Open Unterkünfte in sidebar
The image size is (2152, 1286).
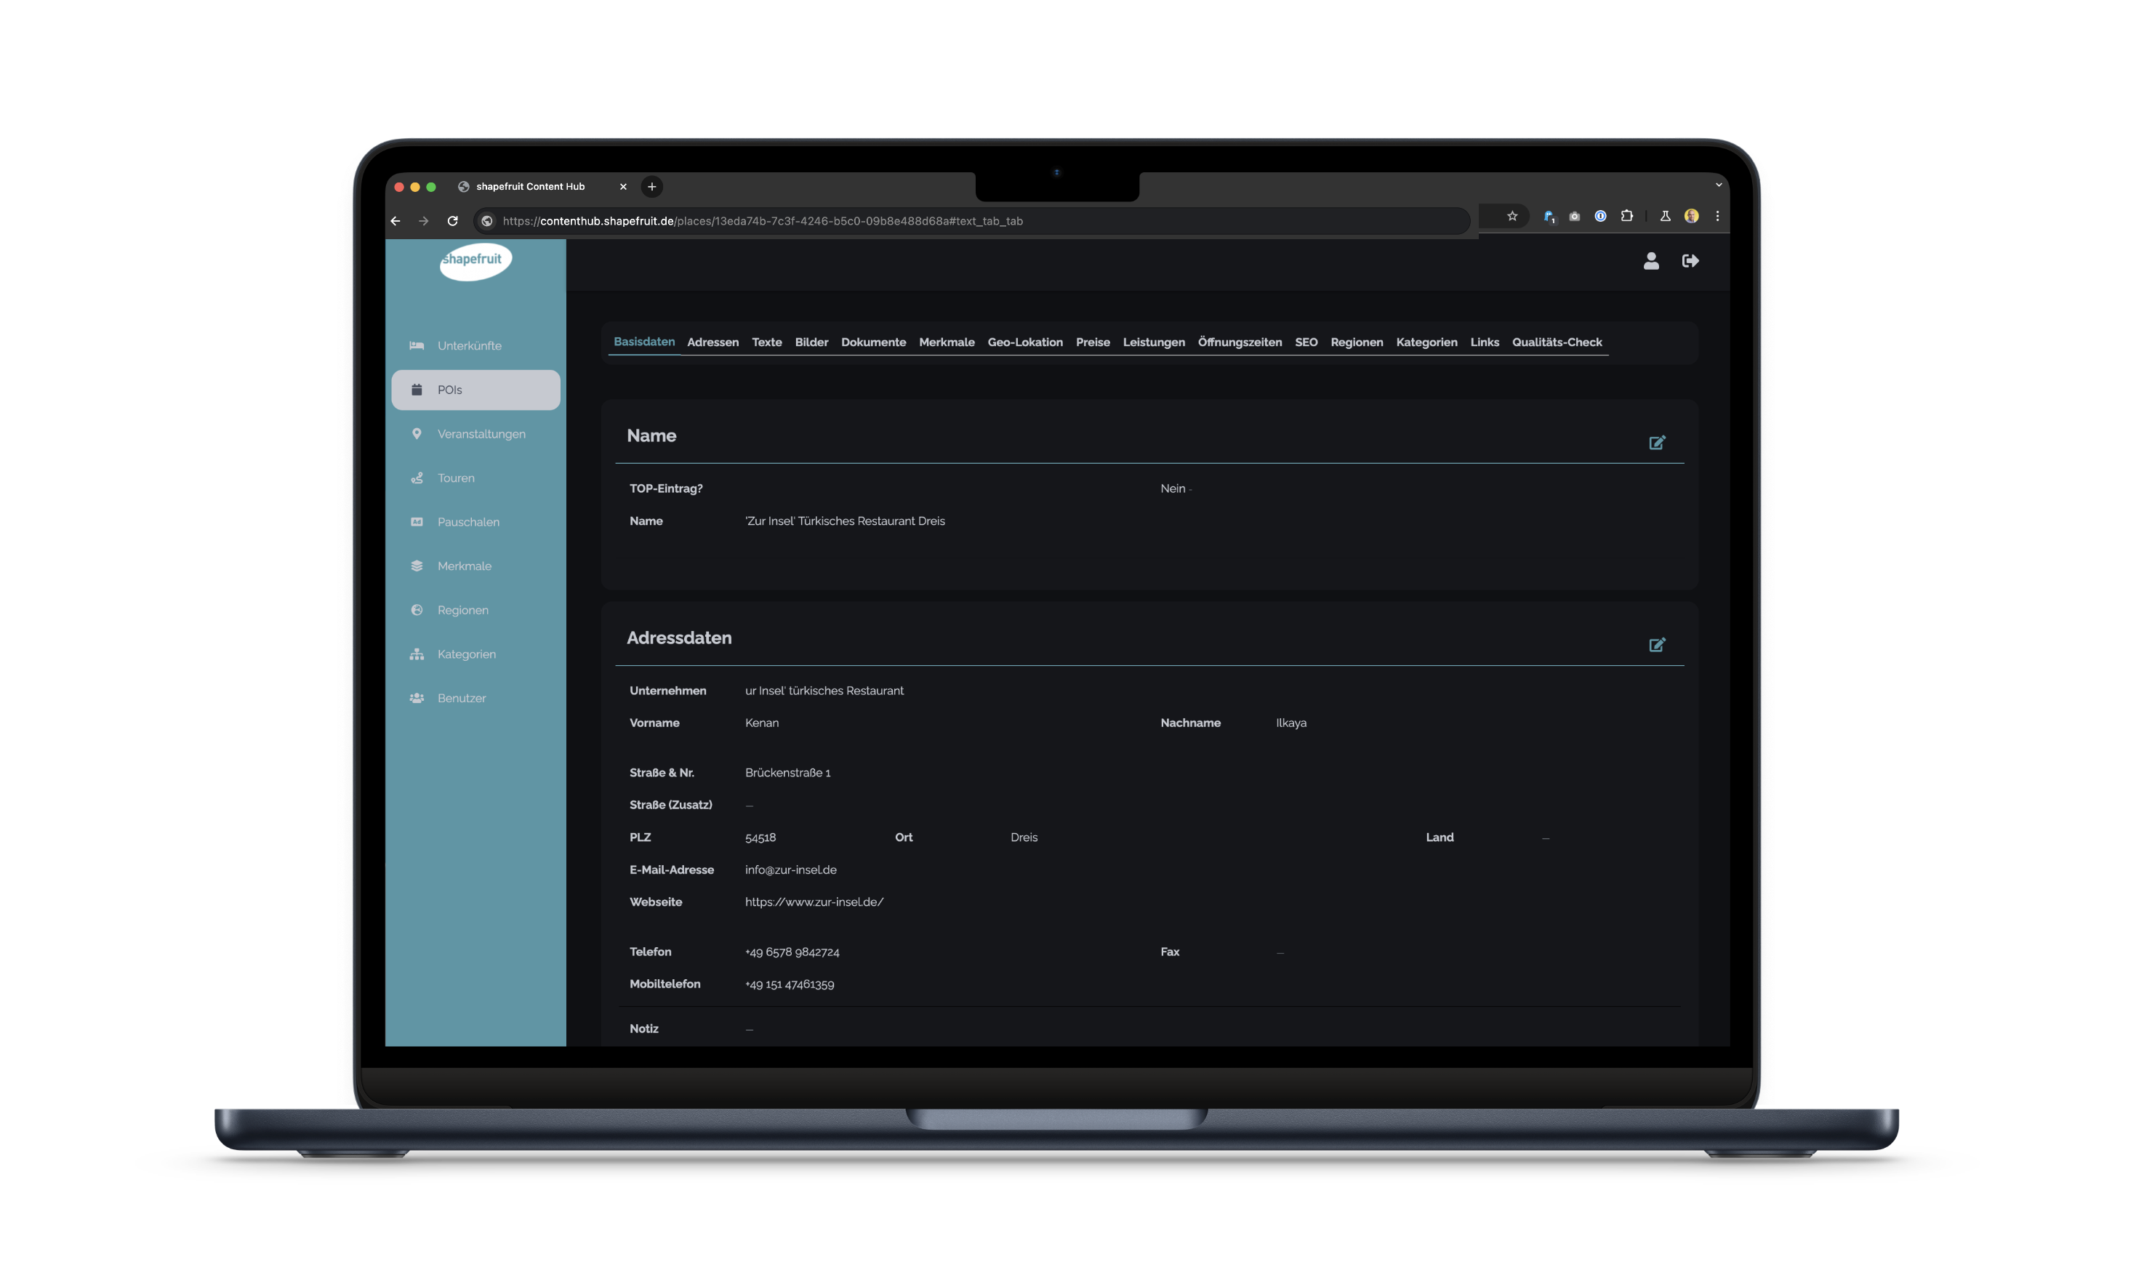[468, 346]
